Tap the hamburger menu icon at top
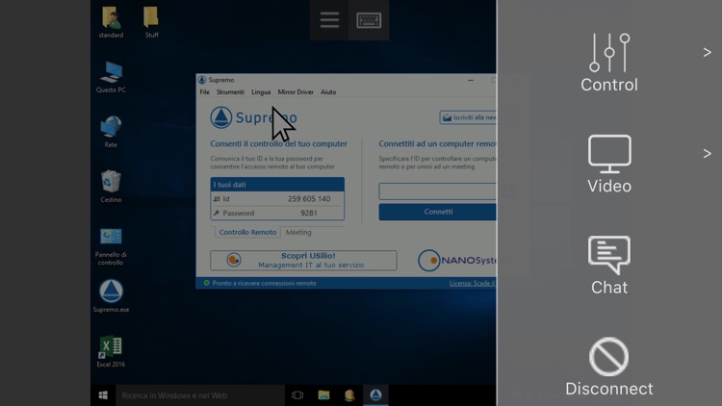The height and width of the screenshot is (406, 722). pos(329,20)
